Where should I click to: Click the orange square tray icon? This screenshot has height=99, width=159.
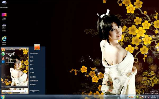132,97
